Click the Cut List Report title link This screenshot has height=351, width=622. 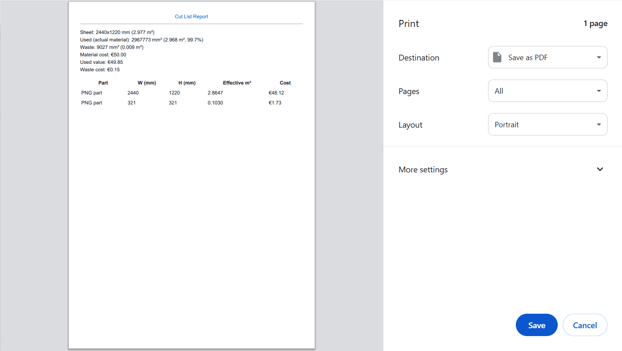[x=191, y=17]
